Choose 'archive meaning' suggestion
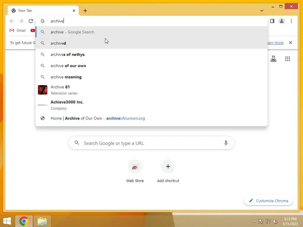 click(152, 77)
